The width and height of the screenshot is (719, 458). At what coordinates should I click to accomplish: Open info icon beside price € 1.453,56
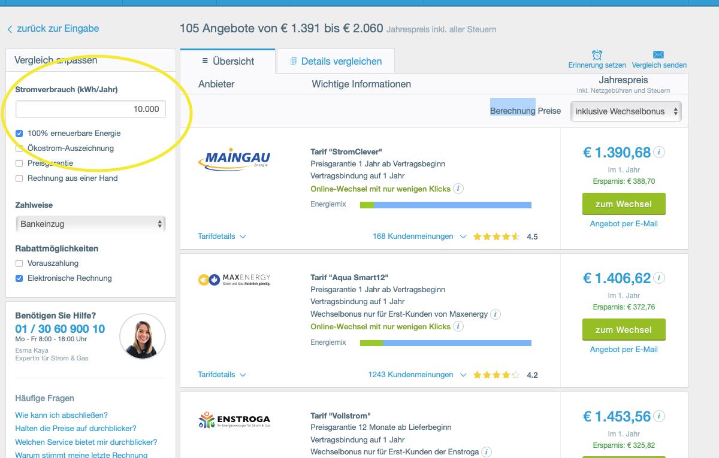pyautogui.click(x=659, y=416)
